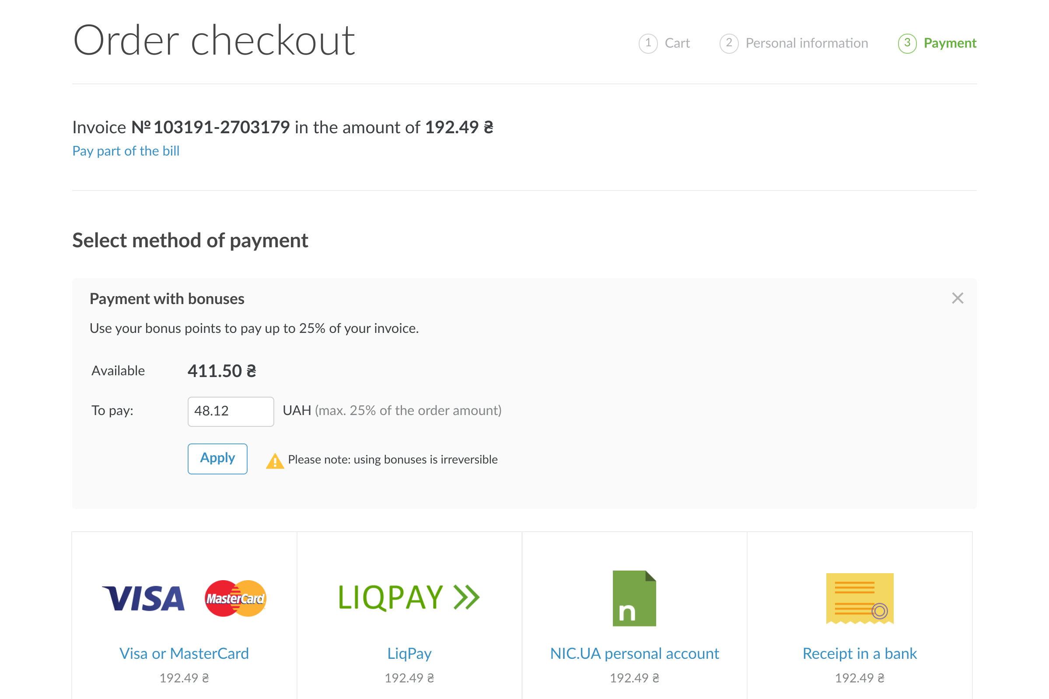Click the MasterCard logo icon
Viewport: 1049px width, 699px height.
[235, 598]
